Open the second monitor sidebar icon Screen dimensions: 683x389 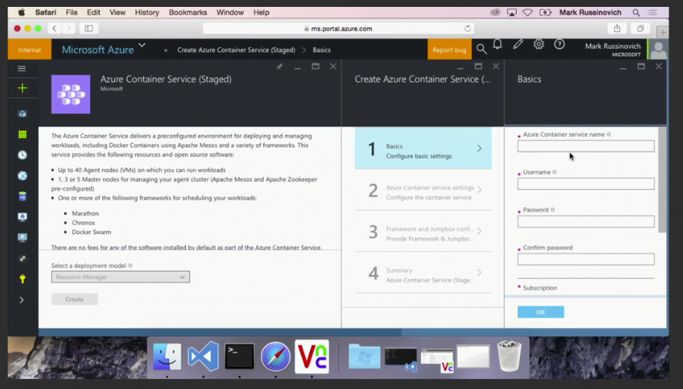(22, 237)
